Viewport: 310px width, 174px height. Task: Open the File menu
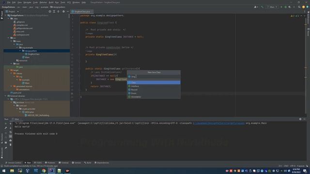(9, 2)
